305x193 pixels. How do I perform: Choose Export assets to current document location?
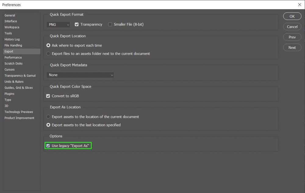click(48, 117)
